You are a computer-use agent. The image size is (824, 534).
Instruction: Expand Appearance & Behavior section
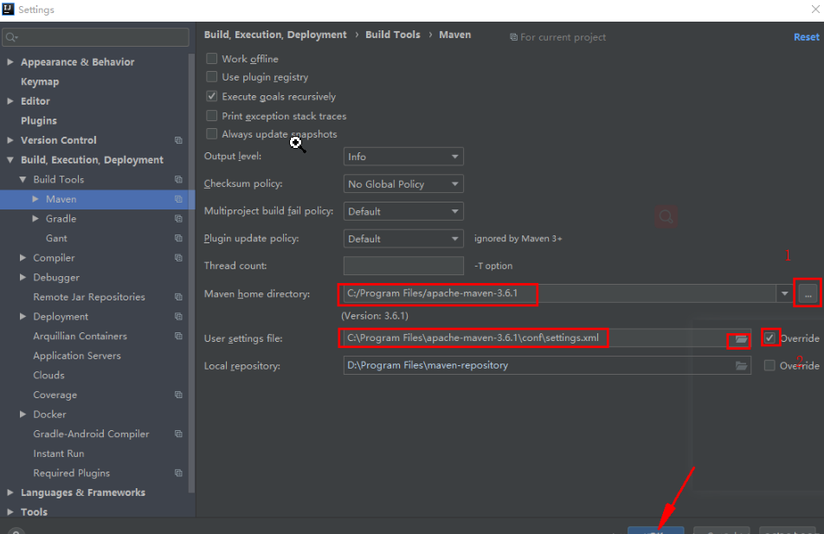tap(10, 62)
